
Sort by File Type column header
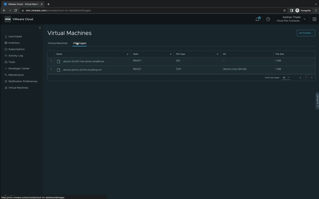tap(181, 54)
